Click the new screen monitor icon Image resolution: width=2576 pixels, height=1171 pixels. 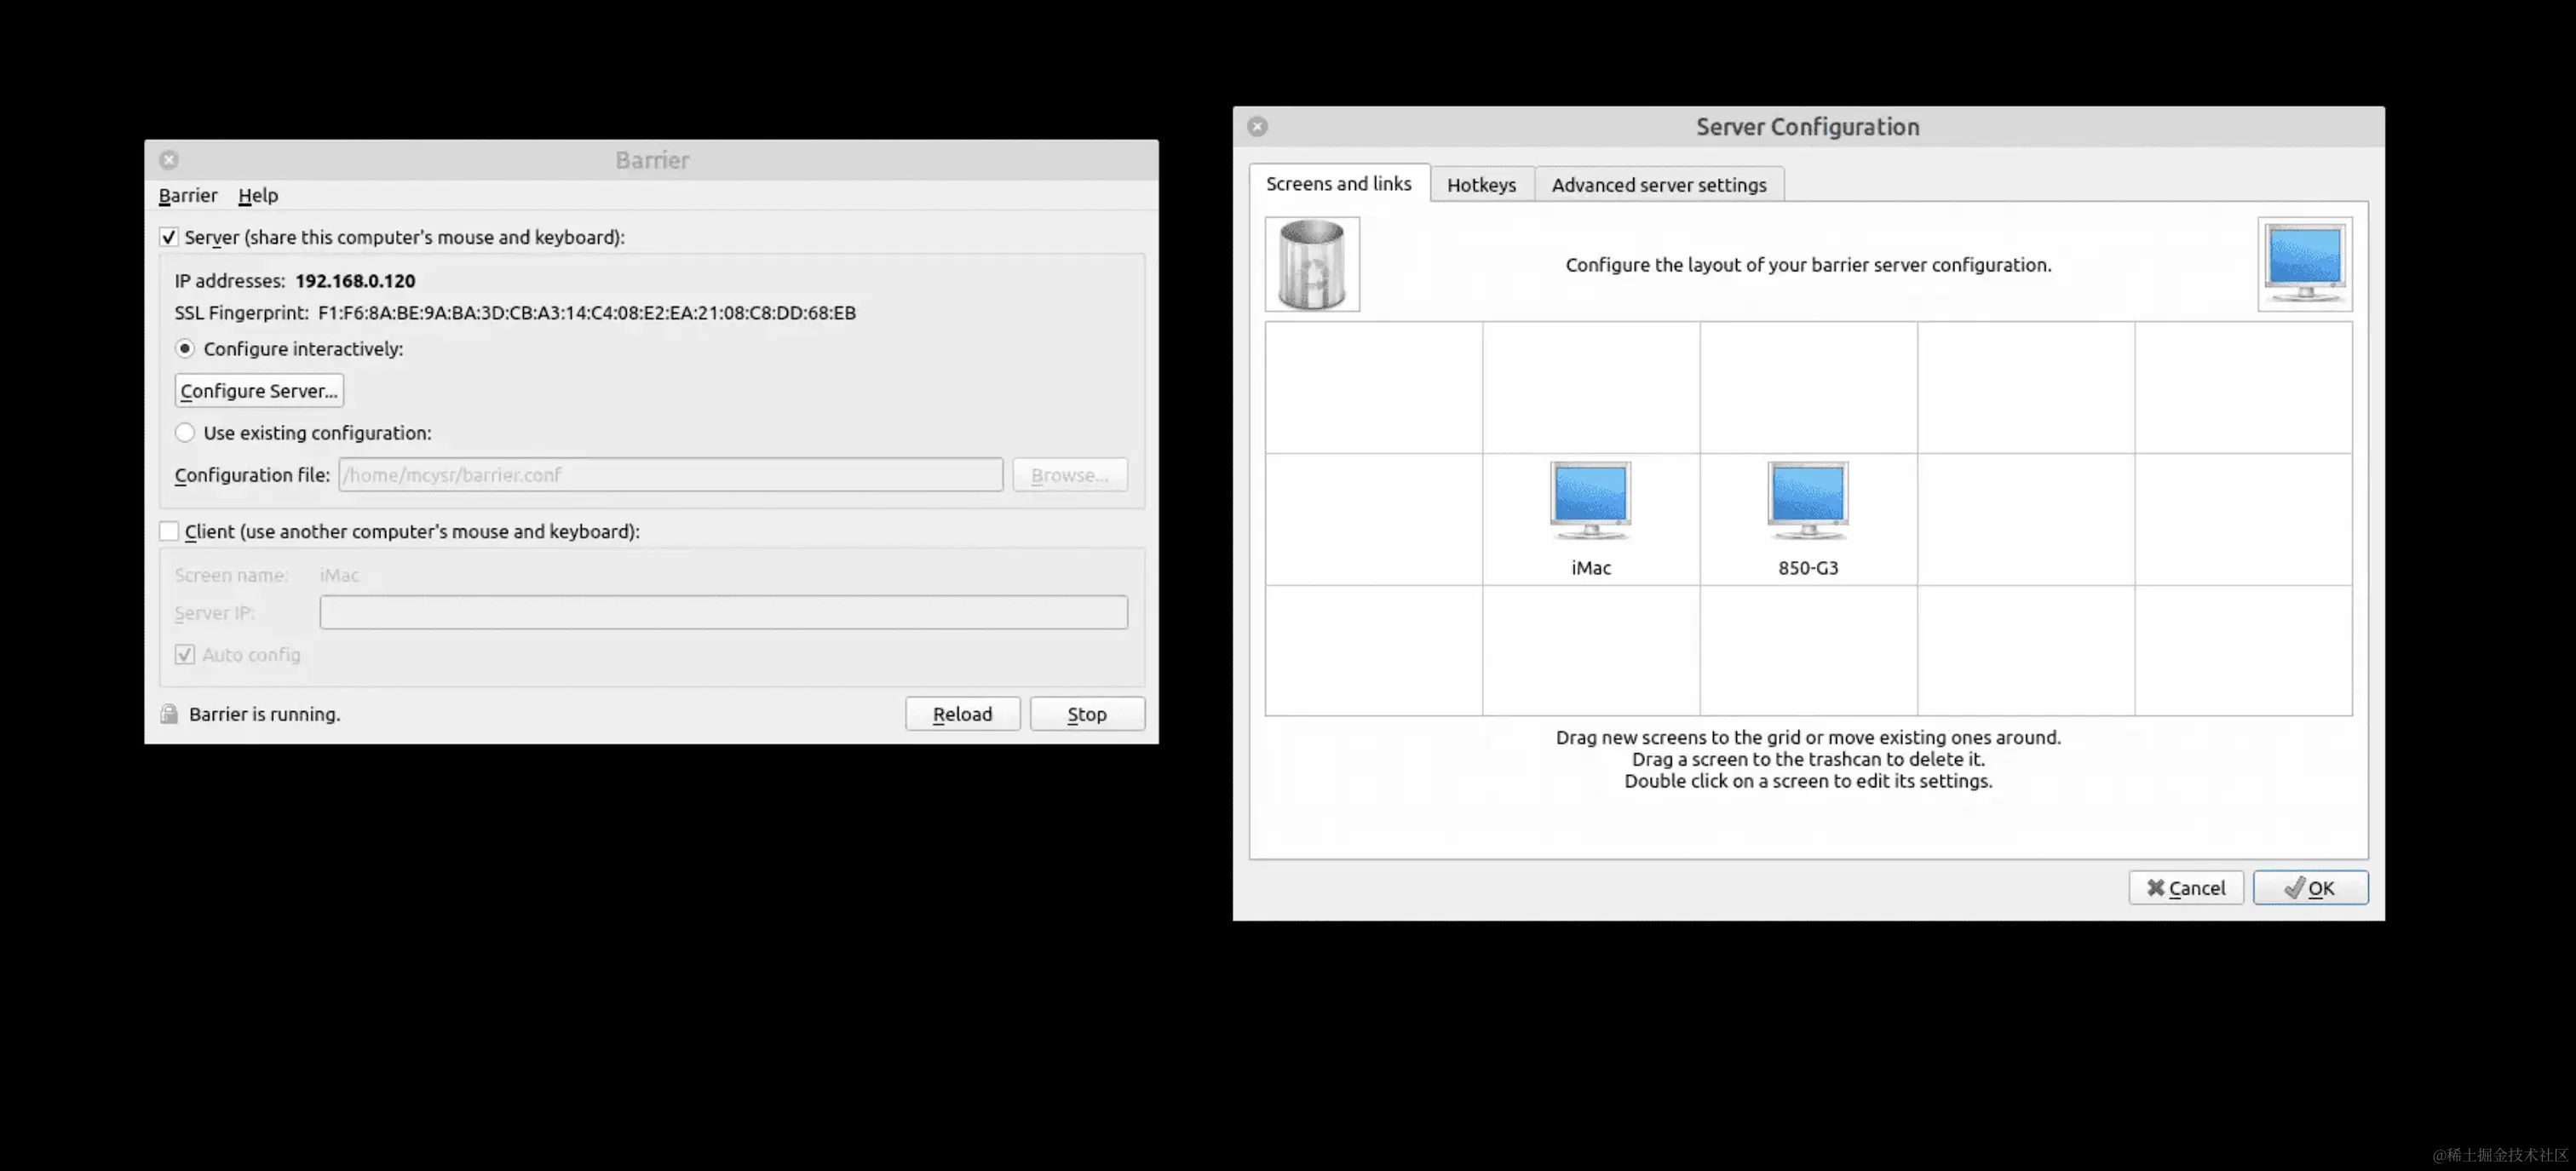click(x=2304, y=264)
